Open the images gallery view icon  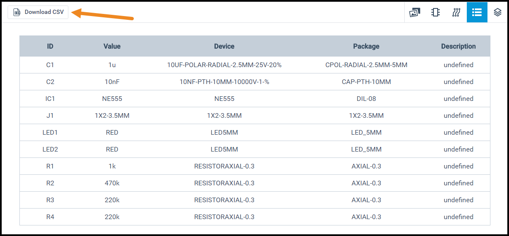415,12
